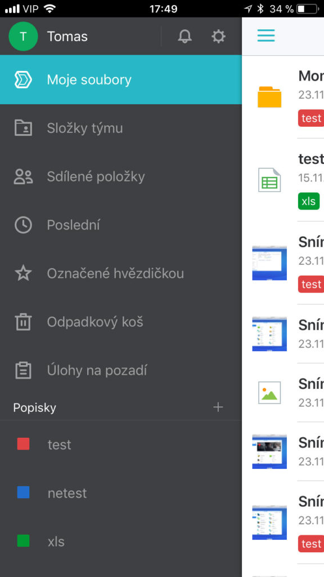The width and height of the screenshot is (324, 577).
Task: Tap battery indicator in status bar
Action: point(307,9)
